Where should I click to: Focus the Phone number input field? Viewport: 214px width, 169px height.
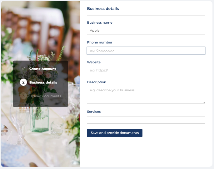point(146,51)
